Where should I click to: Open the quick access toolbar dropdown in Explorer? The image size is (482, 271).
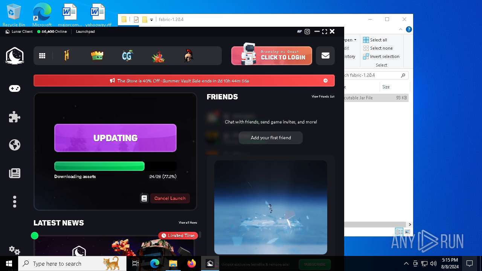point(151,20)
